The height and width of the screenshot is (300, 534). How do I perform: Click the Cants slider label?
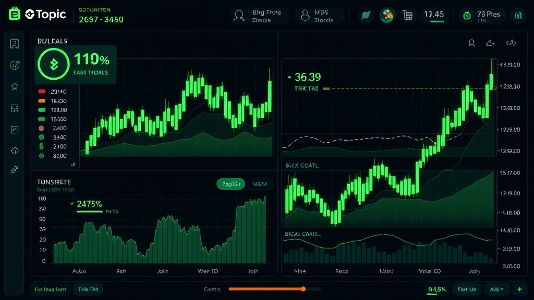point(212,289)
